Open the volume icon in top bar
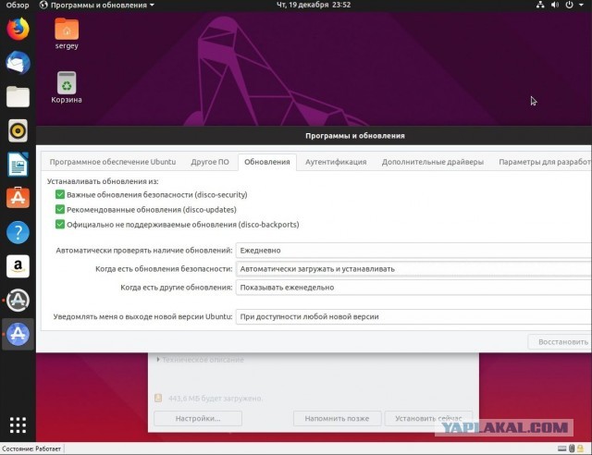The height and width of the screenshot is (455, 592). 555,5
